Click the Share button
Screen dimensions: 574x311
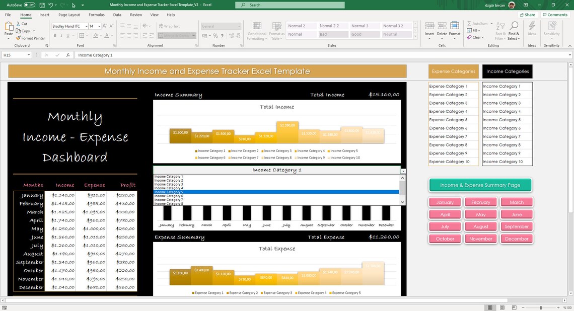[x=527, y=15]
